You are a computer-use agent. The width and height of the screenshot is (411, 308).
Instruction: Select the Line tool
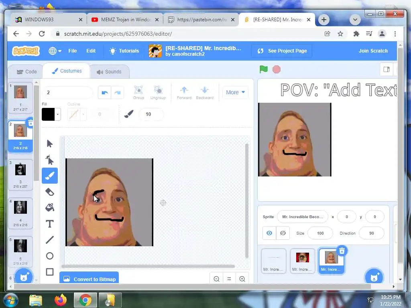pyautogui.click(x=49, y=240)
